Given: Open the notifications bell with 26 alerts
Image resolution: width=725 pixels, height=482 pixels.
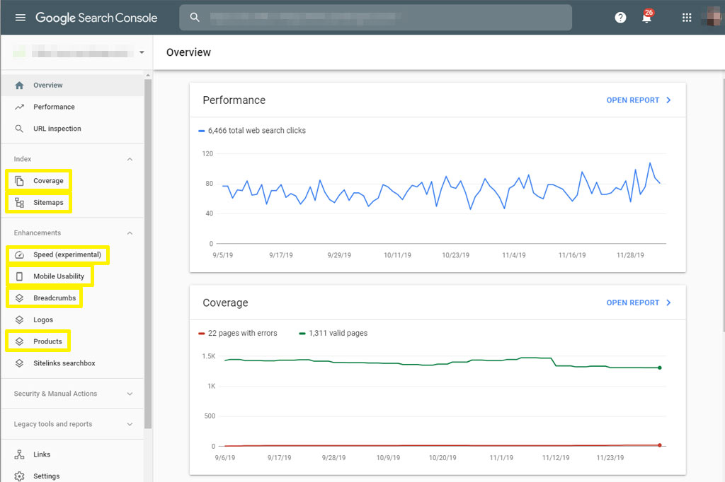Looking at the screenshot, I should click(647, 17).
